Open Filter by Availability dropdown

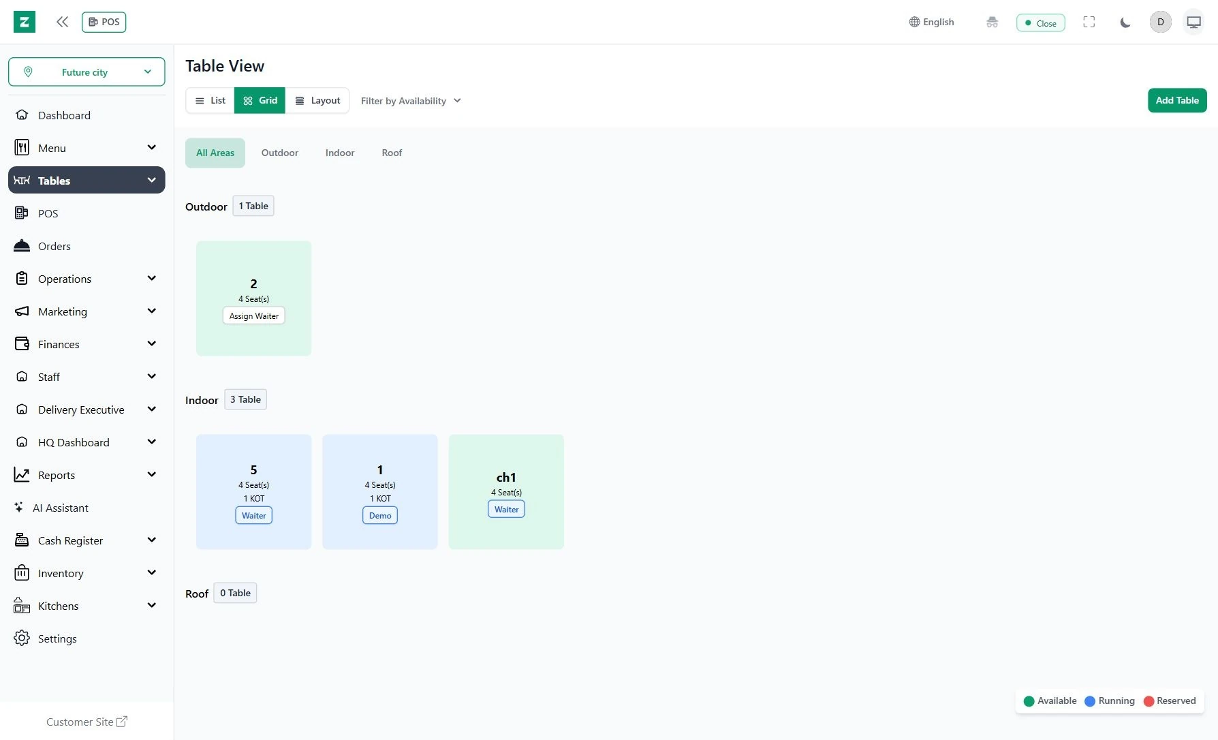pos(411,101)
